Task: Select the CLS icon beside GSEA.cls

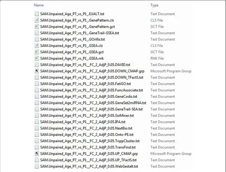Action: [x=37, y=46]
